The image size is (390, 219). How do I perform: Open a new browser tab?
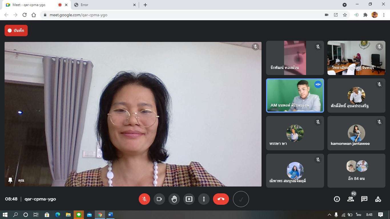click(145, 5)
